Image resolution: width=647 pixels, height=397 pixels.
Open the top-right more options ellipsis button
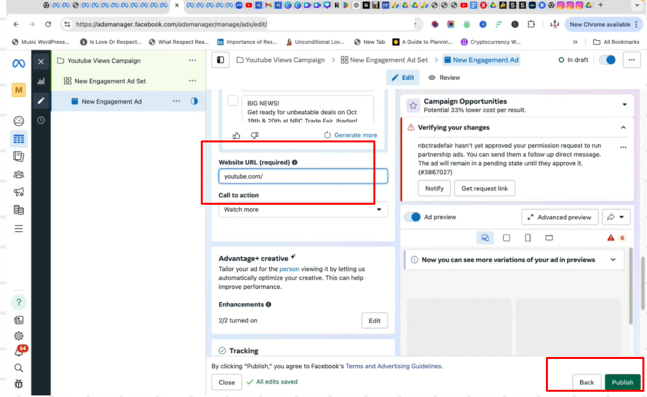[x=632, y=60]
